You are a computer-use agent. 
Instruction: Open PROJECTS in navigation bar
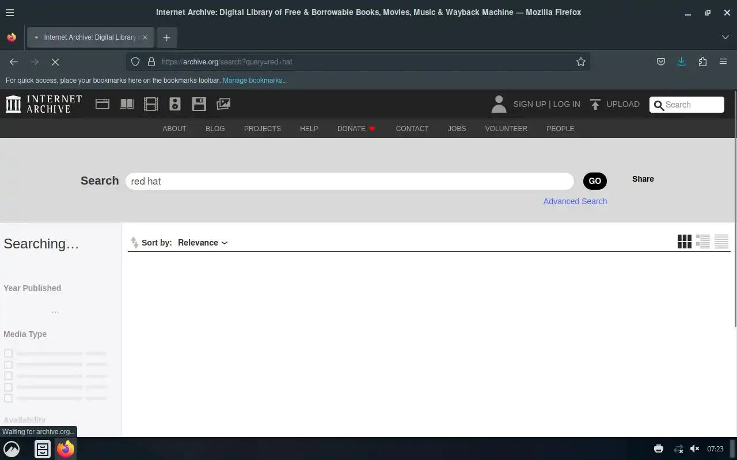tap(263, 128)
